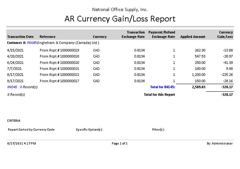Select the 2,589.83 applied amount total
Viewport: 240px width, 169px height.
[199, 87]
